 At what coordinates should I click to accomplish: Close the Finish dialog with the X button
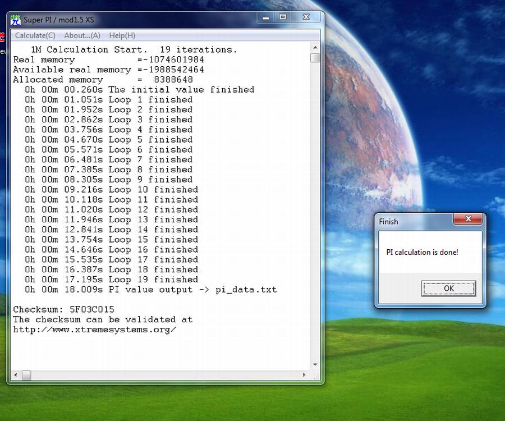(468, 219)
